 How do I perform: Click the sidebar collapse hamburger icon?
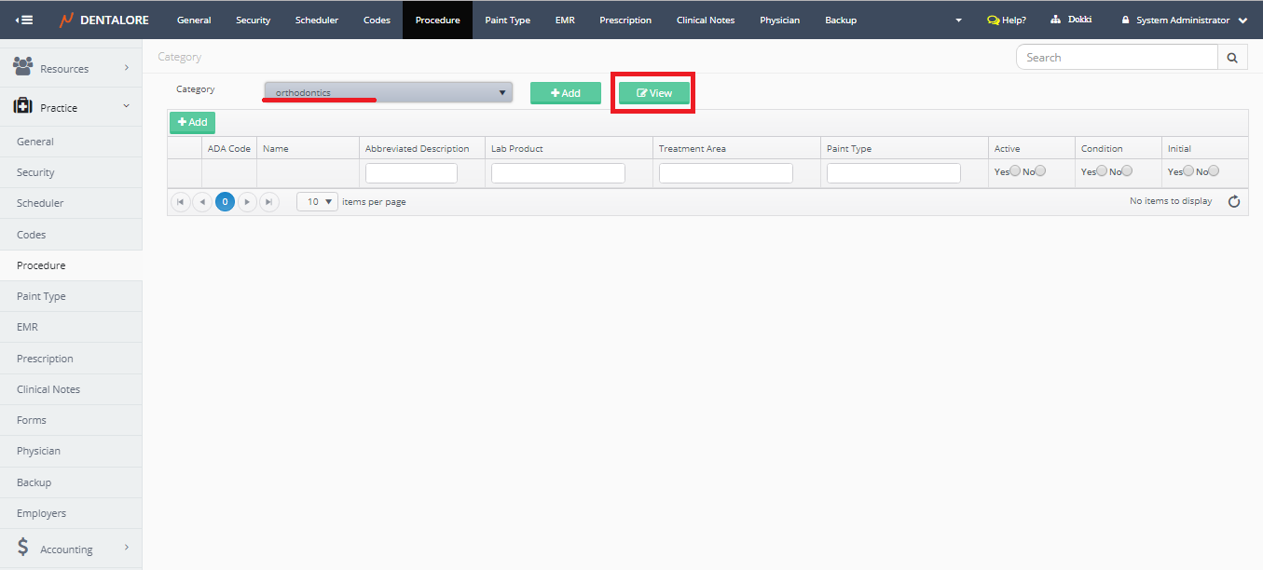point(25,20)
